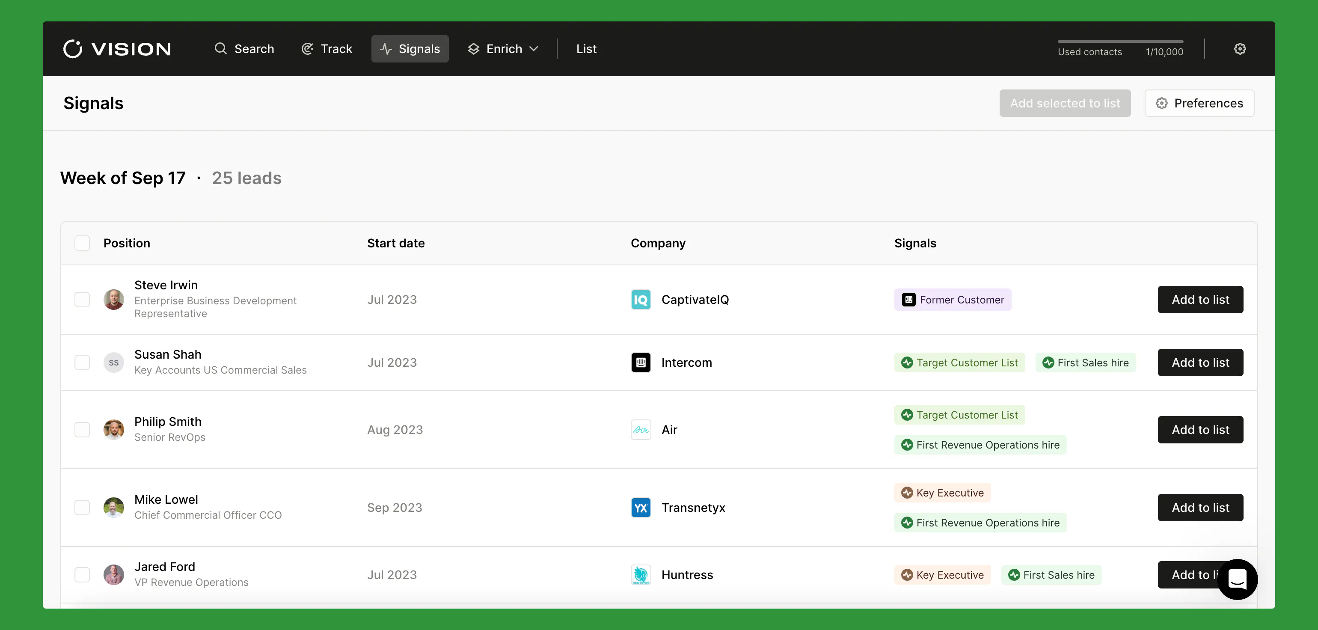Click the Intercom company name
1318x630 pixels.
point(687,363)
